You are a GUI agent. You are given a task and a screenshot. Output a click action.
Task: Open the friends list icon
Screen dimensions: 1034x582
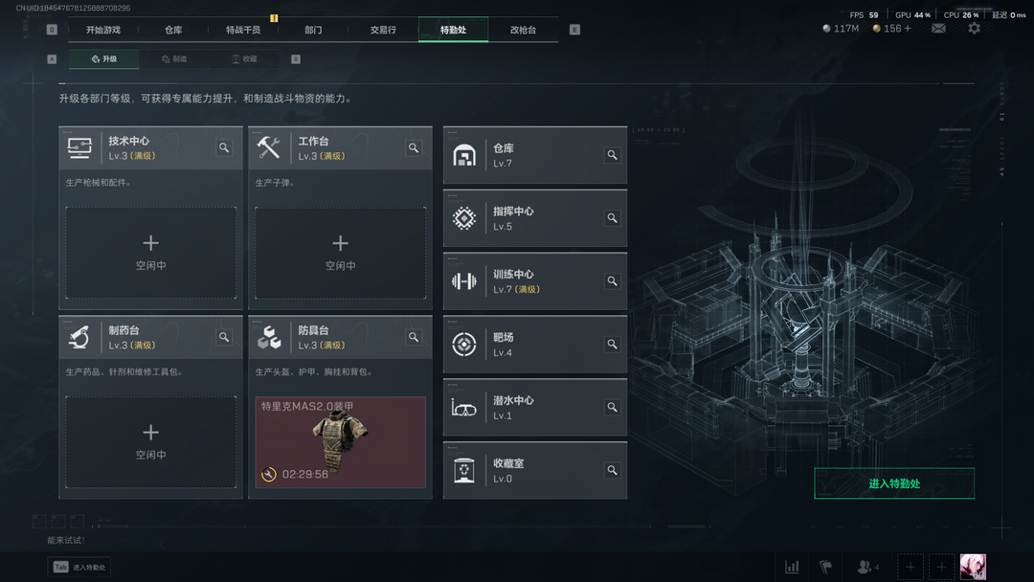[x=867, y=567]
